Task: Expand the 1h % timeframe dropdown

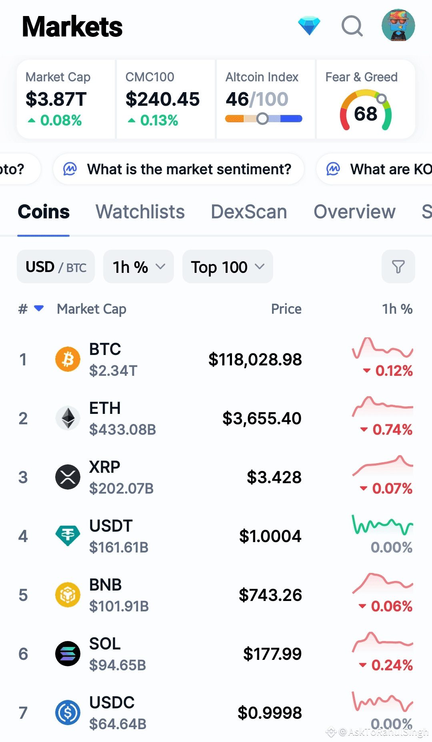Action: [138, 267]
